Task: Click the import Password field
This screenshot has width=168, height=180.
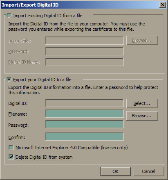Action: point(85,51)
